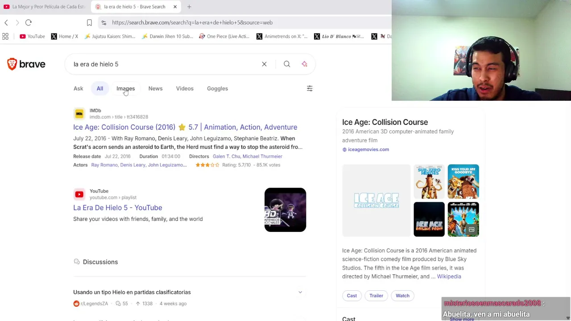Open the Jujutsu Kaisen bookmark

point(109,37)
